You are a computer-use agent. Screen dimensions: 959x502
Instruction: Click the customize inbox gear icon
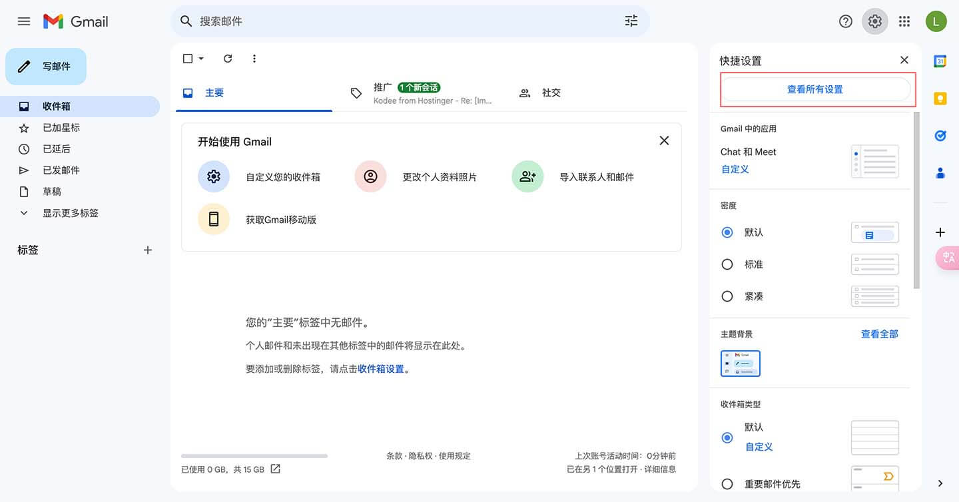[x=214, y=176]
